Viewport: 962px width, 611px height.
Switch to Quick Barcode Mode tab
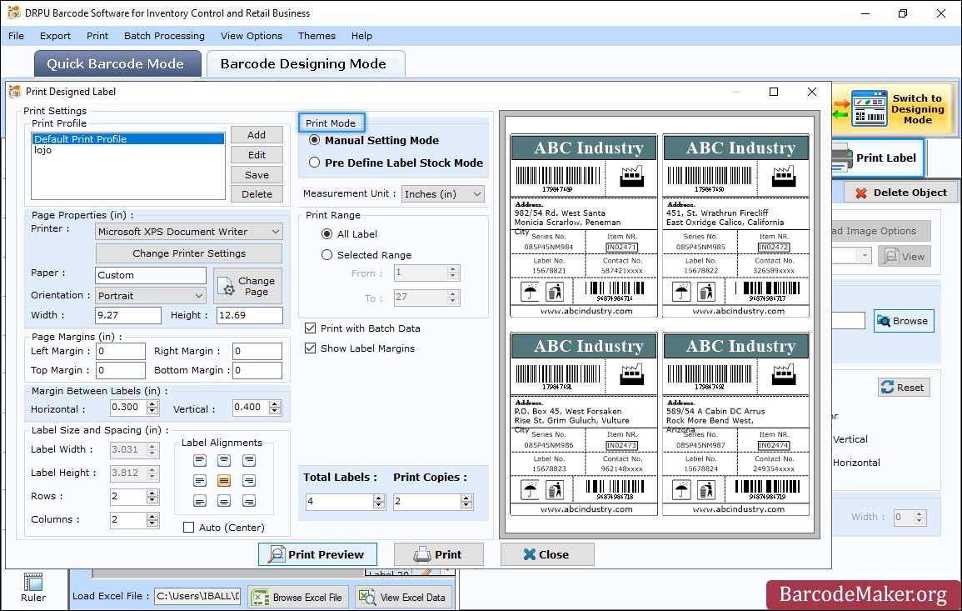click(117, 64)
